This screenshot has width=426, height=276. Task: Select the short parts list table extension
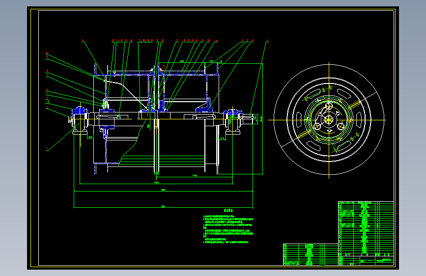pos(311,254)
